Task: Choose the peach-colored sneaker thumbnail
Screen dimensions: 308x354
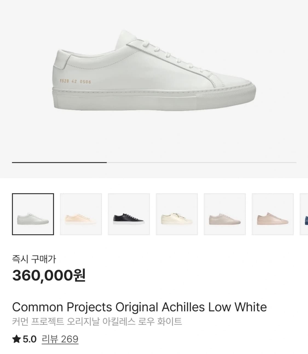Action: [x=81, y=214]
